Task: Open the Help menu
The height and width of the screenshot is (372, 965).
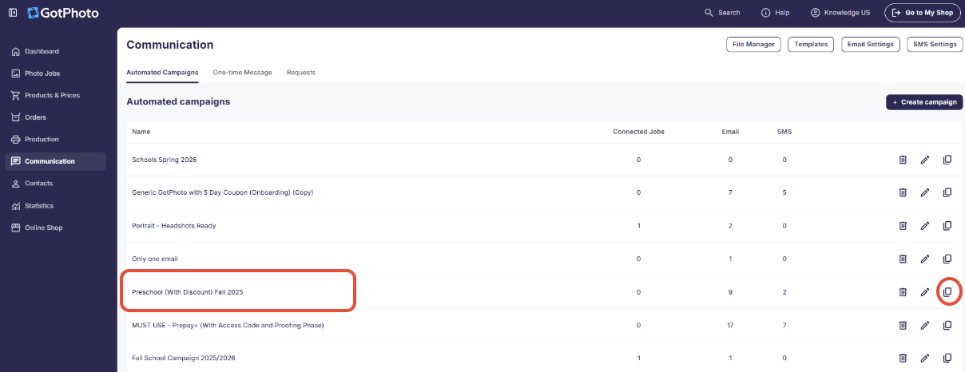Action: [x=775, y=13]
